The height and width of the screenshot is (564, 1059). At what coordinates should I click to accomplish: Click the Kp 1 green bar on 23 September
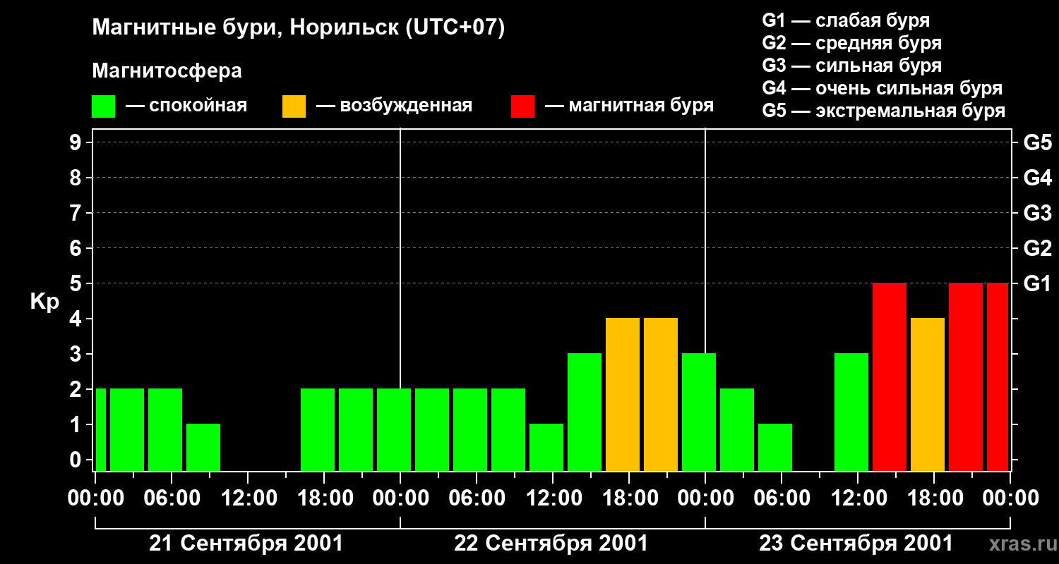click(775, 447)
